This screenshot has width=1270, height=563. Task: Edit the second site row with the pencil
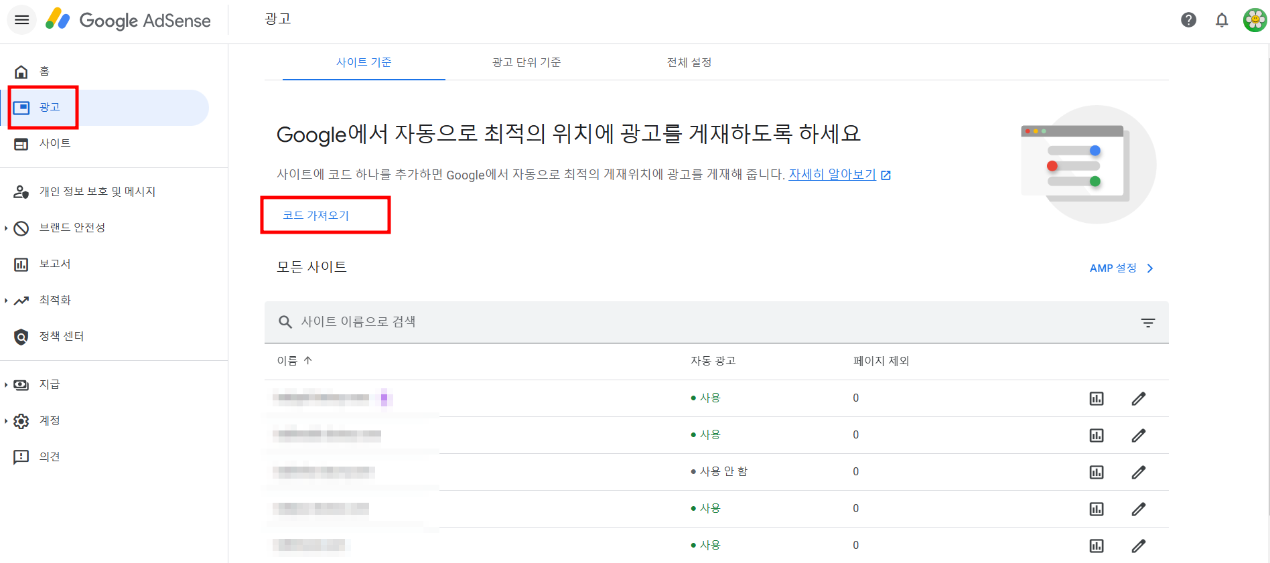click(x=1139, y=436)
